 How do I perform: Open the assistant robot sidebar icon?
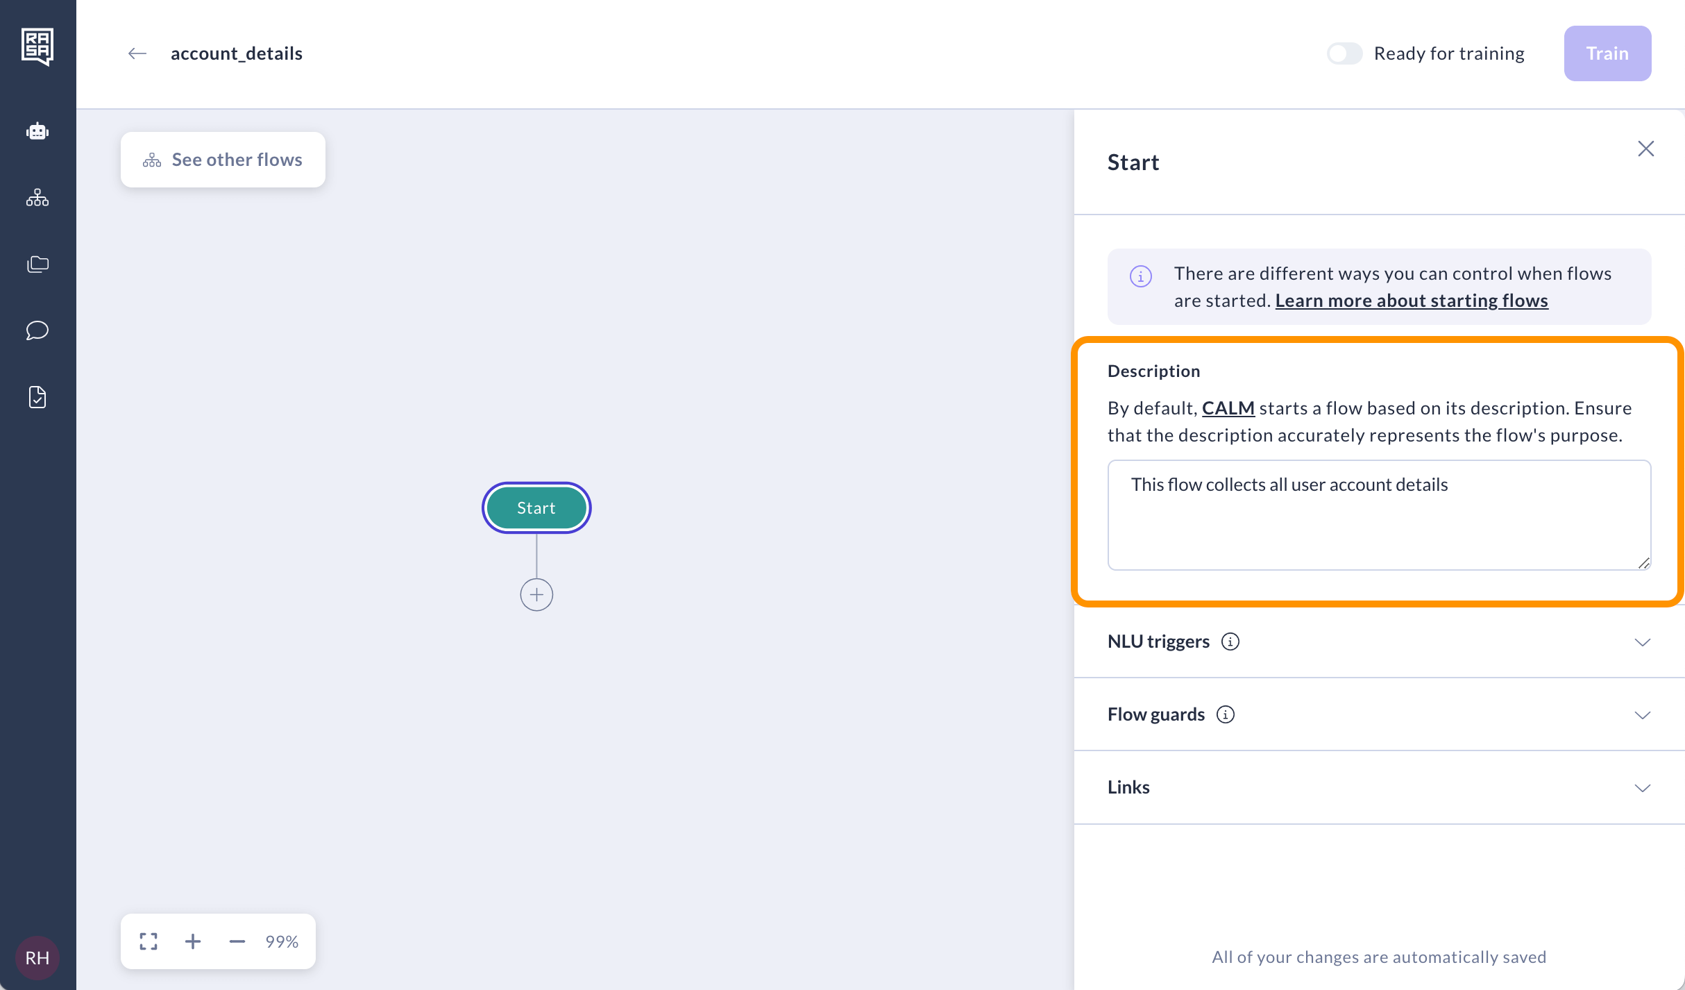37,131
